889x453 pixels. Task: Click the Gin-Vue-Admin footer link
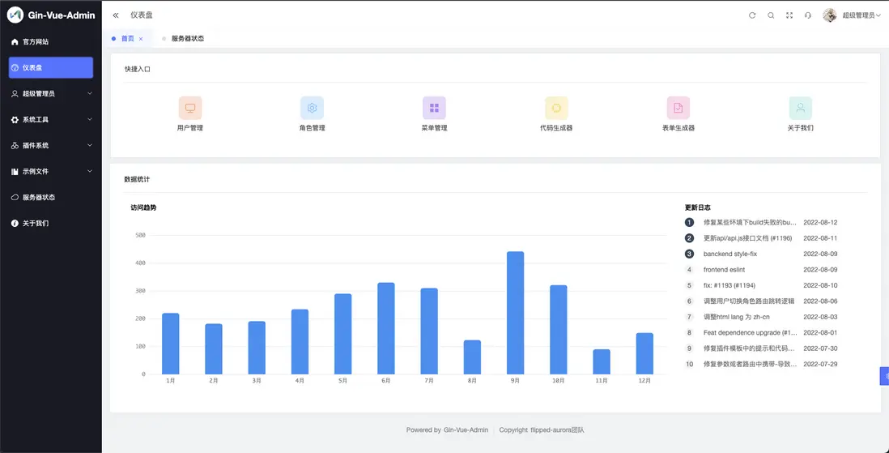tap(466, 430)
